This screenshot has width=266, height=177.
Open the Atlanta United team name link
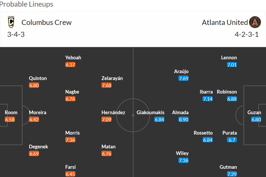[225, 22]
